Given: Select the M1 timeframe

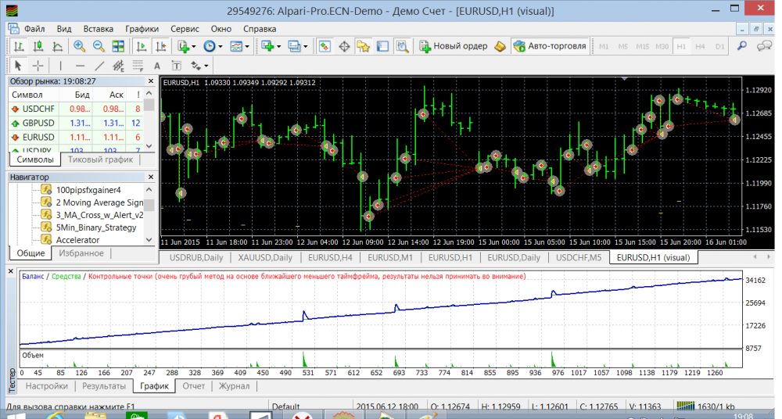Looking at the screenshot, I should 604,46.
